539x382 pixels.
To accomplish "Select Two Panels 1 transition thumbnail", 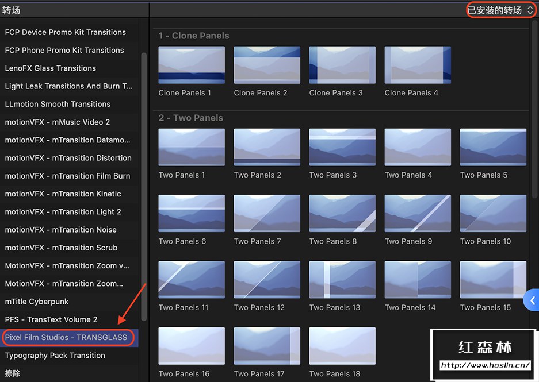I will (192, 147).
